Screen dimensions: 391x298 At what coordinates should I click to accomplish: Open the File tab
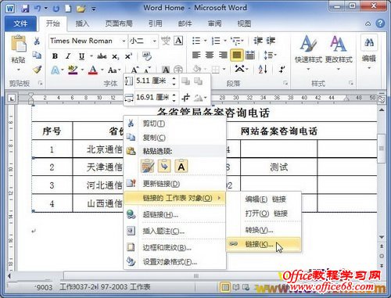click(x=20, y=23)
